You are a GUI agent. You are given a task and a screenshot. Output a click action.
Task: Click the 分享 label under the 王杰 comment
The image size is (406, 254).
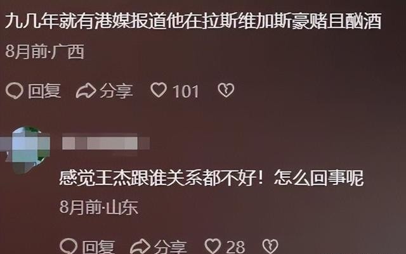pos(171,246)
